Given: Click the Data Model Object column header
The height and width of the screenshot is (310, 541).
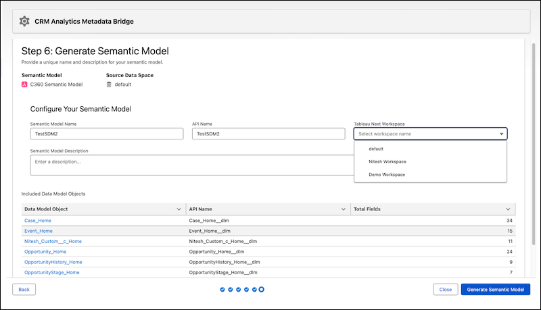Looking at the screenshot, I should click(103, 209).
